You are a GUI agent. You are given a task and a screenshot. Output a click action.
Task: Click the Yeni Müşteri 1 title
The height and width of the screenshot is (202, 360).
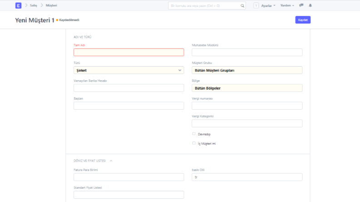35,20
